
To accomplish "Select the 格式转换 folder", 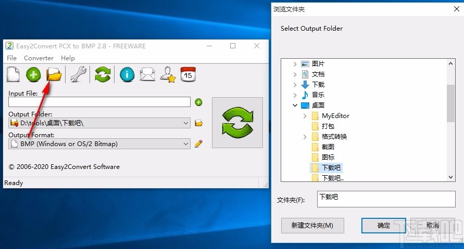I will click(x=334, y=137).
